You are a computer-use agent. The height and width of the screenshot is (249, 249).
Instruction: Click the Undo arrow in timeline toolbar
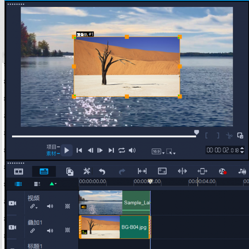coord(102,171)
